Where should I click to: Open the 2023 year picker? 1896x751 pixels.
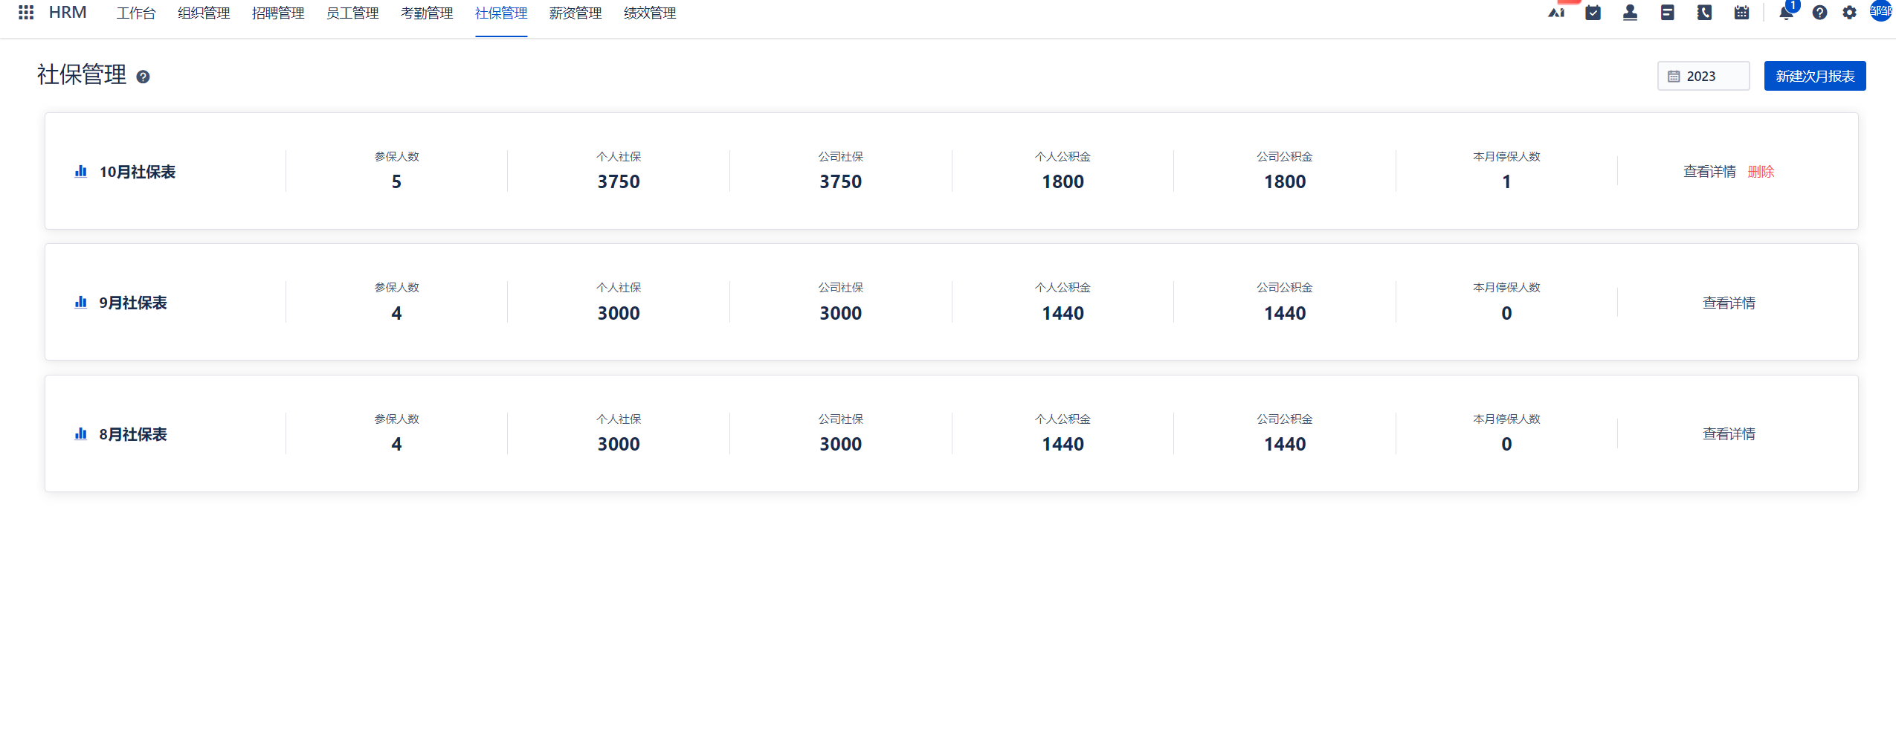(1703, 75)
